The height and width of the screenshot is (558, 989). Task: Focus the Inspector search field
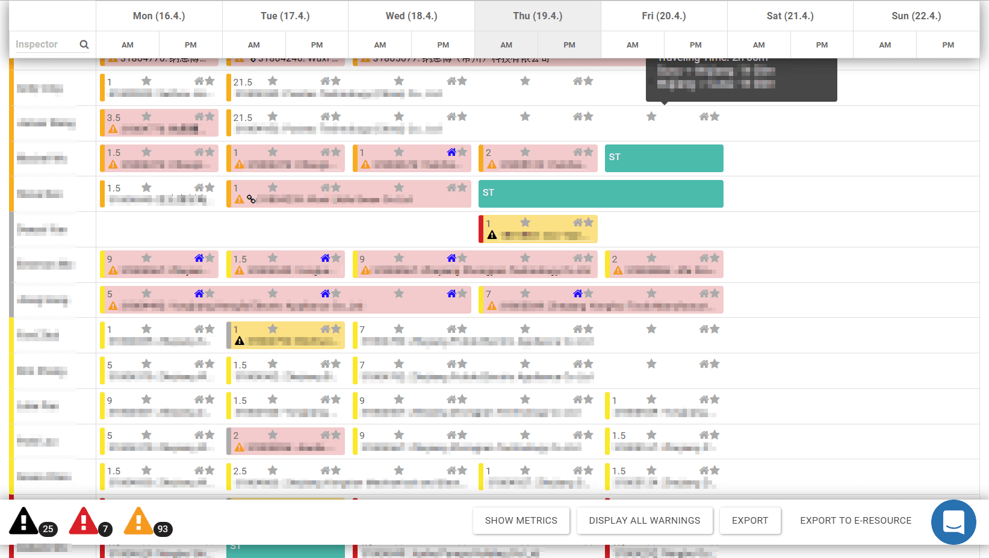click(45, 45)
